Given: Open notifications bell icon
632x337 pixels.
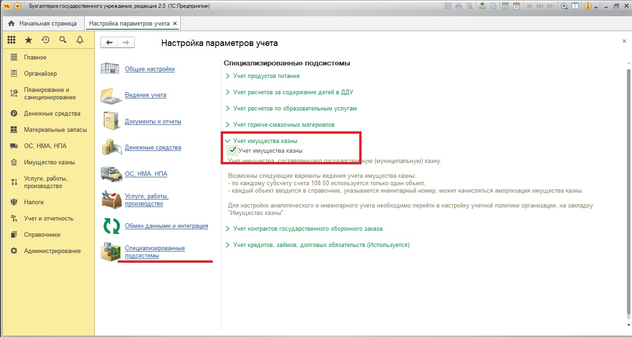Looking at the screenshot, I should coord(80,40).
